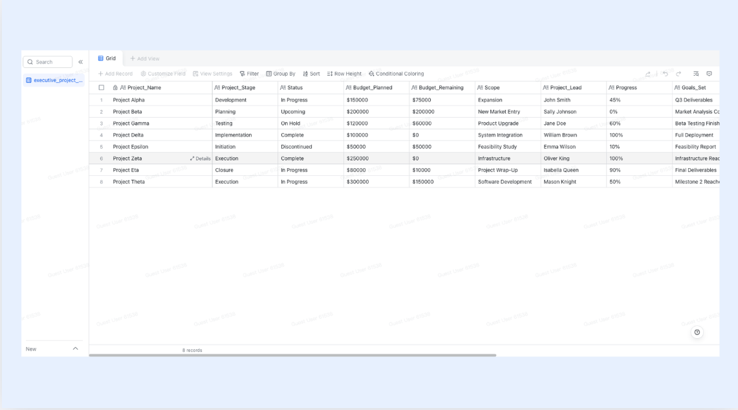Click the undo arrow icon

(665, 74)
